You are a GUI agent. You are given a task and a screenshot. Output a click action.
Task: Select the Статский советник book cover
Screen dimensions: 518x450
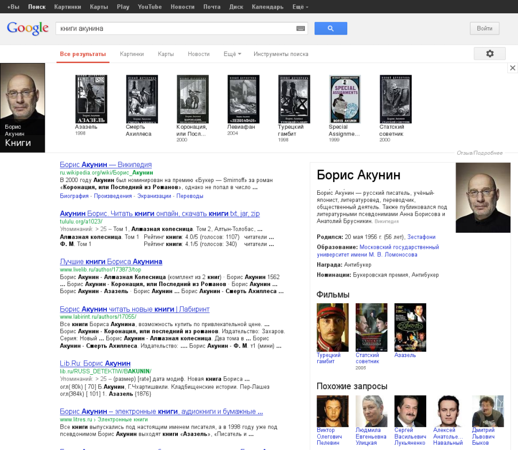pyautogui.click(x=395, y=99)
